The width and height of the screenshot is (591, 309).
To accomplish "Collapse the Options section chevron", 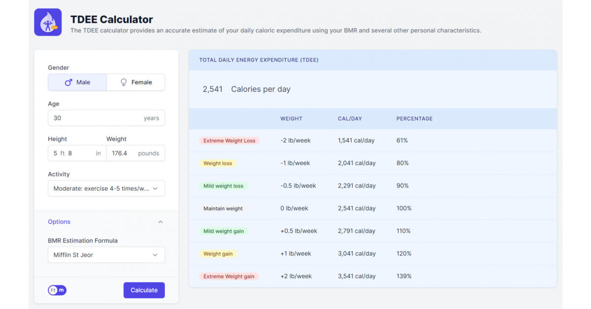I will (160, 222).
